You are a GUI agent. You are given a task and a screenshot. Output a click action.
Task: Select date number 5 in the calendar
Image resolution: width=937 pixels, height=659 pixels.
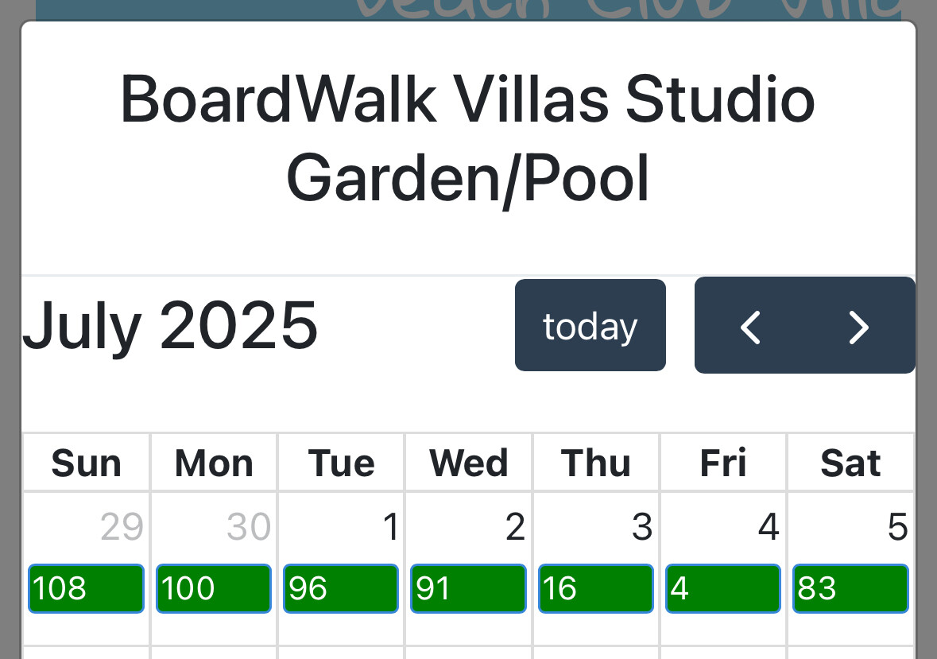(x=897, y=527)
